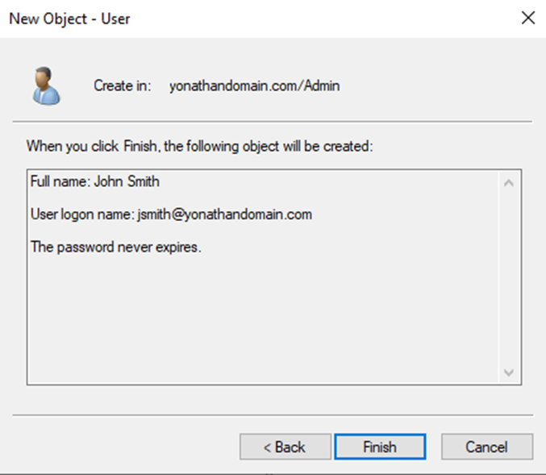Select the password never expires line
The width and height of the screenshot is (546, 475).
click(116, 248)
